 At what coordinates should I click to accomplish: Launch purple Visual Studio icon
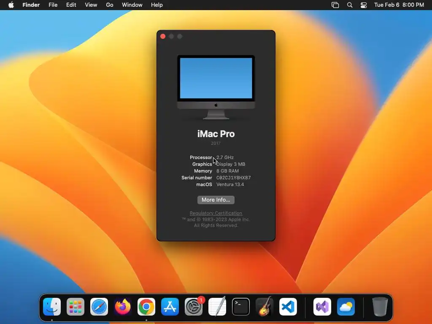322,307
